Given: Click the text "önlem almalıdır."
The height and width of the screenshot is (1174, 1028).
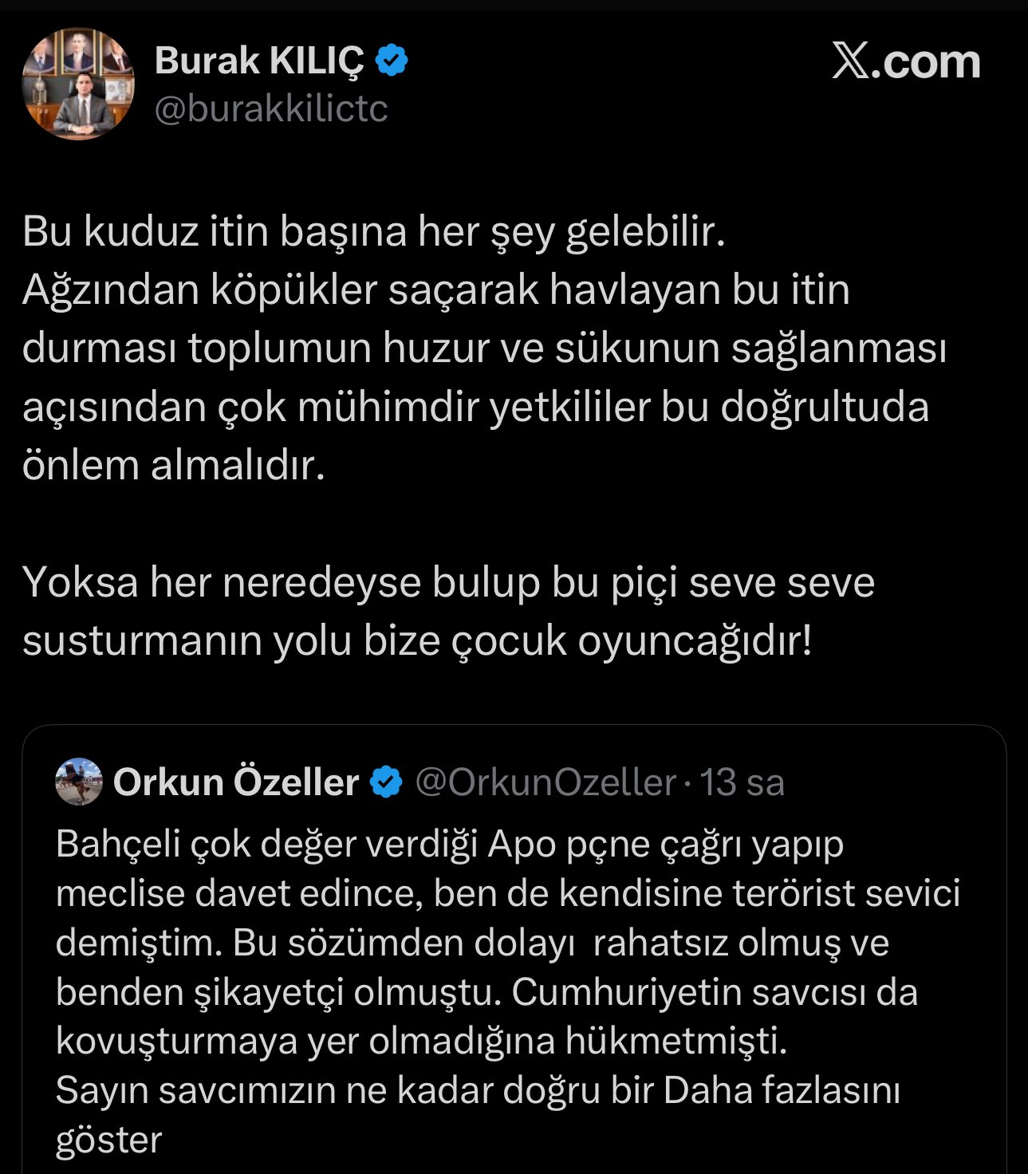Looking at the screenshot, I should (174, 465).
